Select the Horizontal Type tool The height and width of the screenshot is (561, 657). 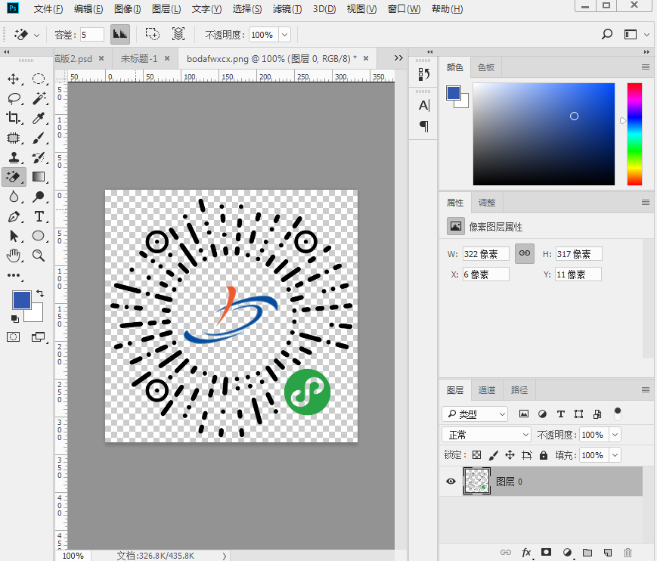coord(39,216)
